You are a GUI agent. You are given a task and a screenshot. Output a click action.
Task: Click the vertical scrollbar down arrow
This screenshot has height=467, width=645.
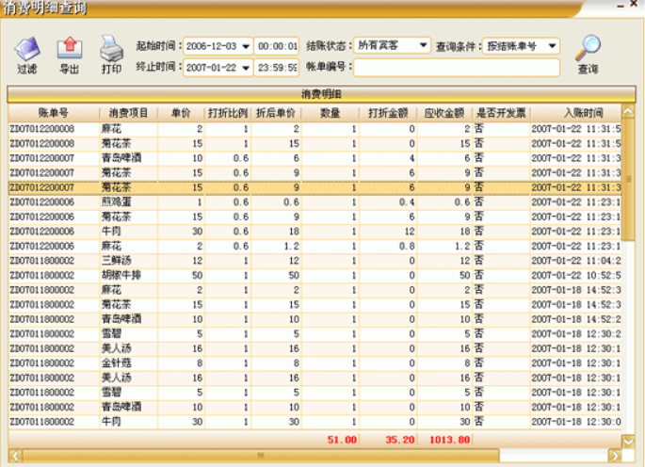point(628,441)
